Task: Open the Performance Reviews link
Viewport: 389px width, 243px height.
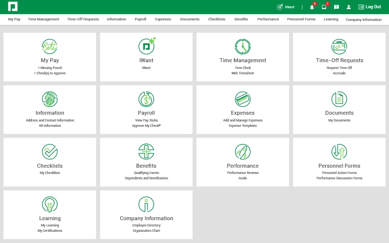Action: tap(243, 173)
